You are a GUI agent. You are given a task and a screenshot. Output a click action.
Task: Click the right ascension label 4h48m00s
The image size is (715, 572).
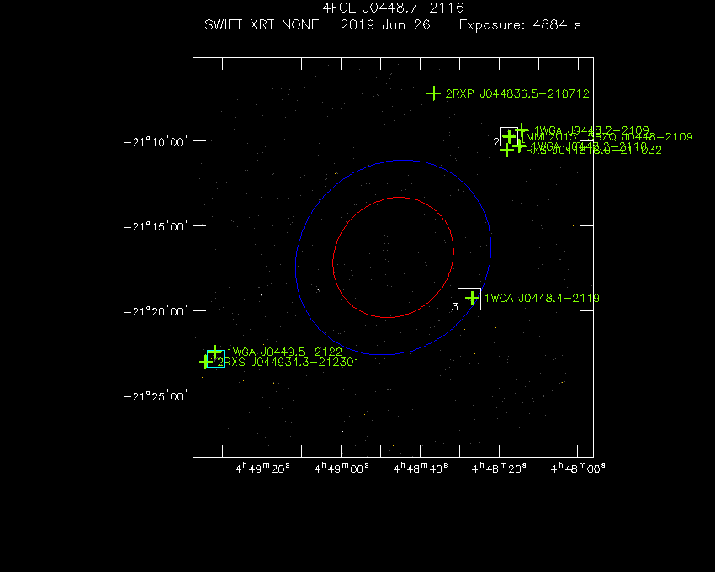click(578, 468)
